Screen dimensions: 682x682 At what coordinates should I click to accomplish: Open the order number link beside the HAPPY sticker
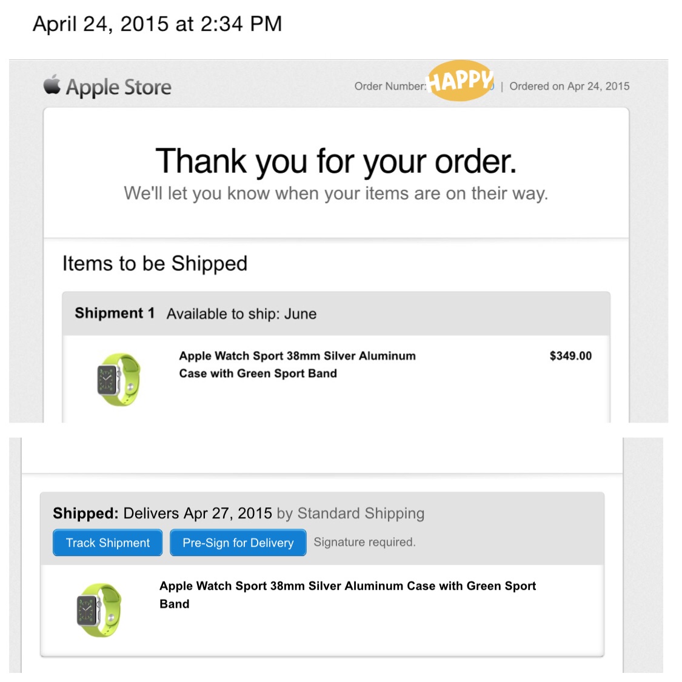[492, 87]
